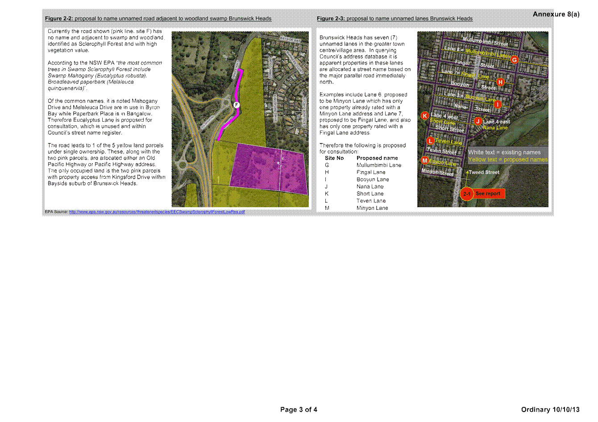Image resolution: width=598 pixels, height=422 pixels.
Task: Select the 'Yellow text = proposed names' legend
Action: 508,160
